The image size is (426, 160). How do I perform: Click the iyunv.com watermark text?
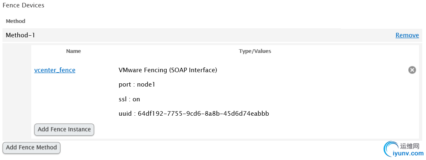coord(408,154)
